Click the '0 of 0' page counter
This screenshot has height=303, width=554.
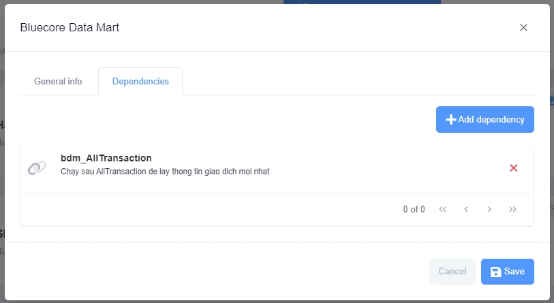(x=414, y=209)
